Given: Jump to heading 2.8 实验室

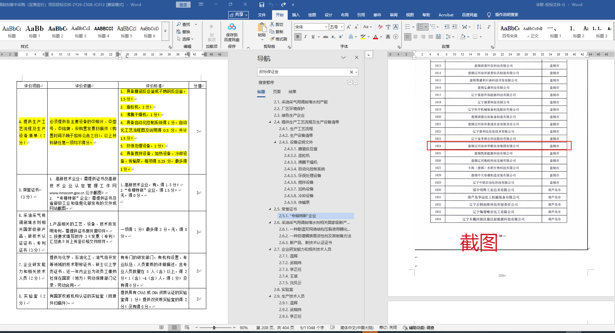Looking at the screenshot, I should pyautogui.click(x=284, y=290).
